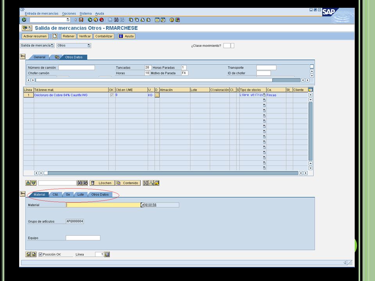Click the Transporte input field

pyautogui.click(x=266, y=68)
